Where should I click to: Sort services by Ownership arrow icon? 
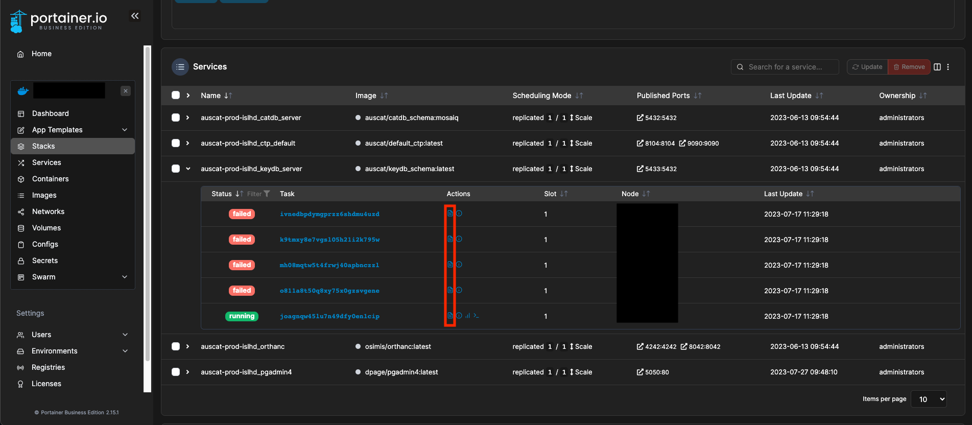click(923, 96)
